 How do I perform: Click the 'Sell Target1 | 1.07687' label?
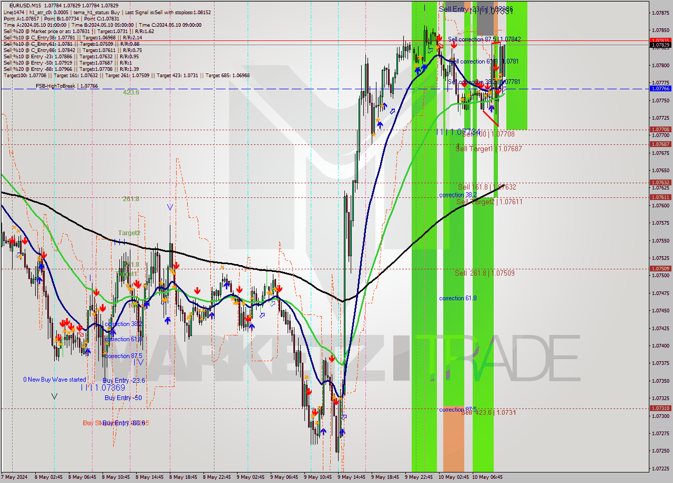click(488, 149)
